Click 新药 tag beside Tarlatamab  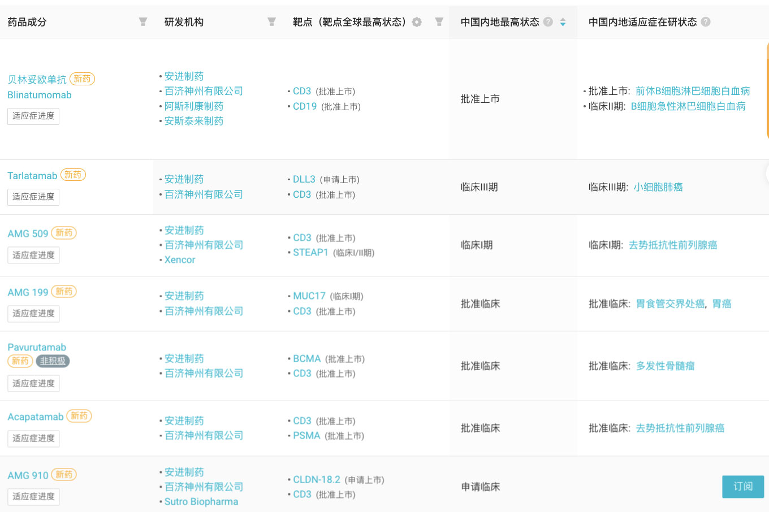(x=73, y=175)
